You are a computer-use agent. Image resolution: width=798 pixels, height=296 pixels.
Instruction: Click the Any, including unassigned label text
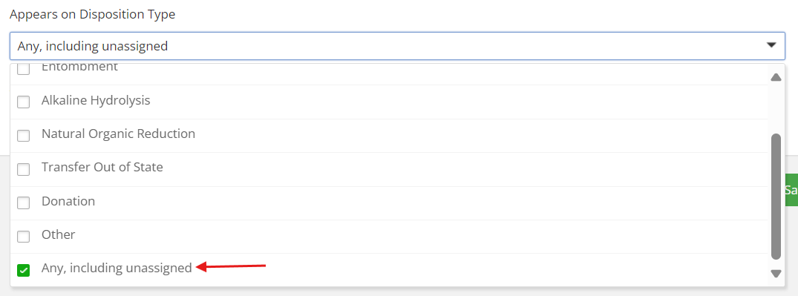(x=117, y=268)
